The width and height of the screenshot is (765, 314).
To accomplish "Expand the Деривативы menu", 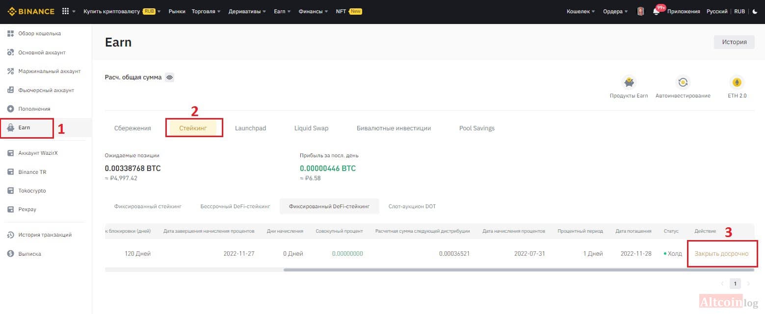I will click(247, 11).
